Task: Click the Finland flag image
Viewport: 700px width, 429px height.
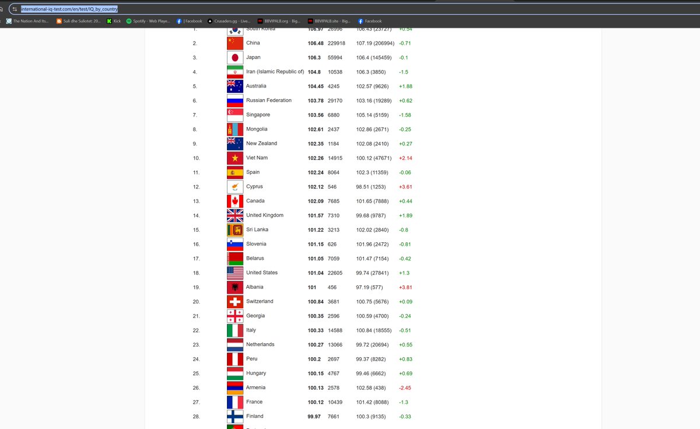Action: coord(235,417)
